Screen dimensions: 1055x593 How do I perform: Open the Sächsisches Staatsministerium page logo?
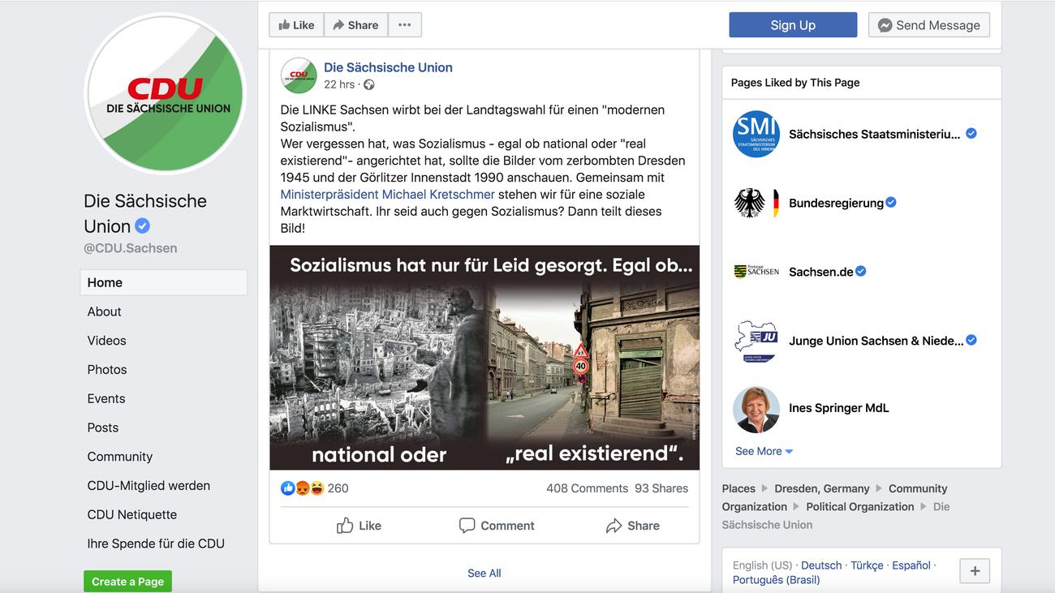(x=756, y=134)
